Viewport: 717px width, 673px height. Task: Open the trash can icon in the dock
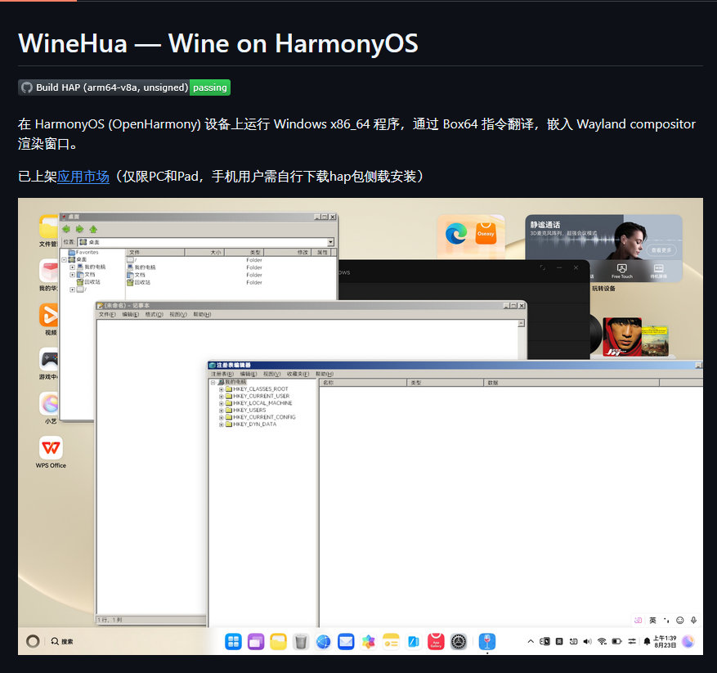(301, 641)
